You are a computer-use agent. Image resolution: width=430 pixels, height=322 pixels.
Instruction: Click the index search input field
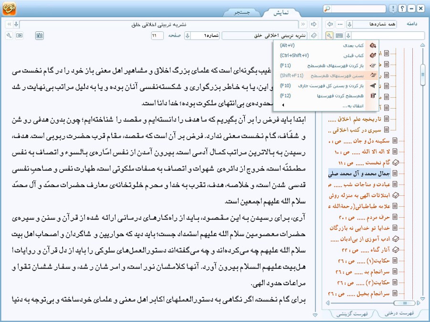point(388,36)
